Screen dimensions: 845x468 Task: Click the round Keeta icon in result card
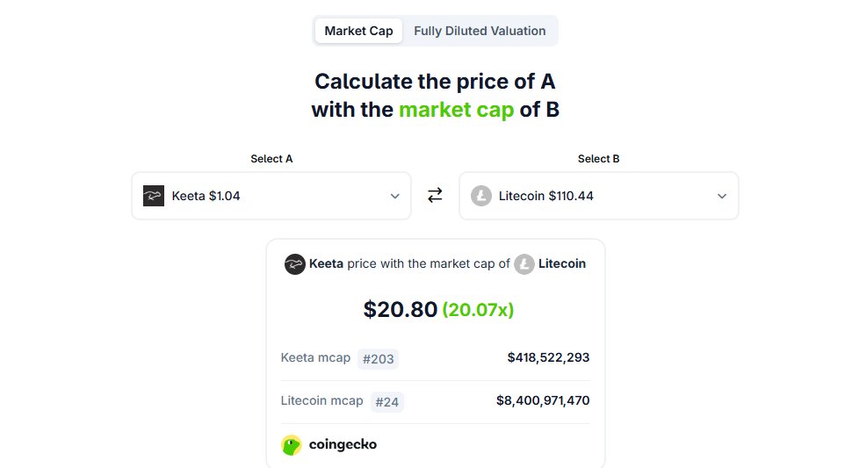[295, 264]
